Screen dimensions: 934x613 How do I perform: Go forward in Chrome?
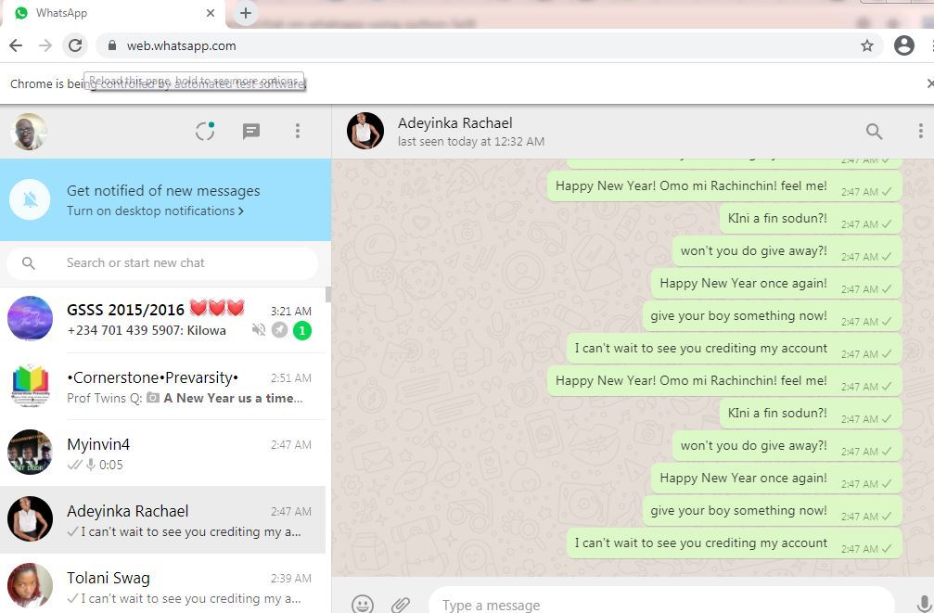[x=45, y=45]
